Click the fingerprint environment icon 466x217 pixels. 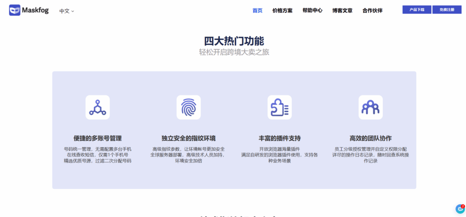[188, 107]
